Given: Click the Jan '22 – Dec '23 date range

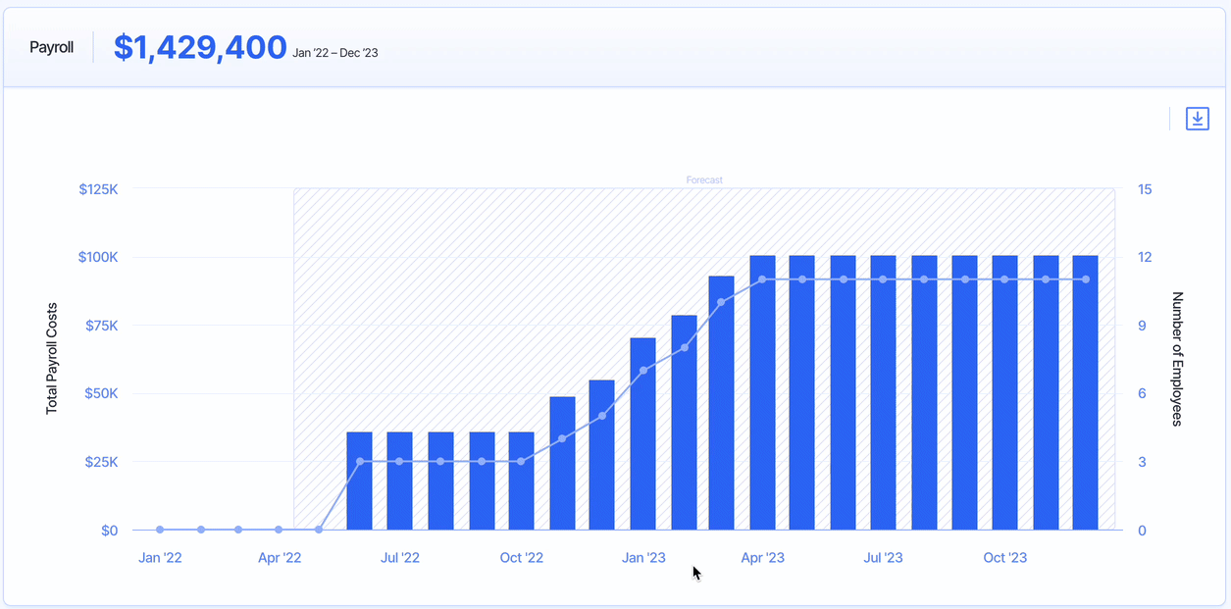Looking at the screenshot, I should coord(335,53).
